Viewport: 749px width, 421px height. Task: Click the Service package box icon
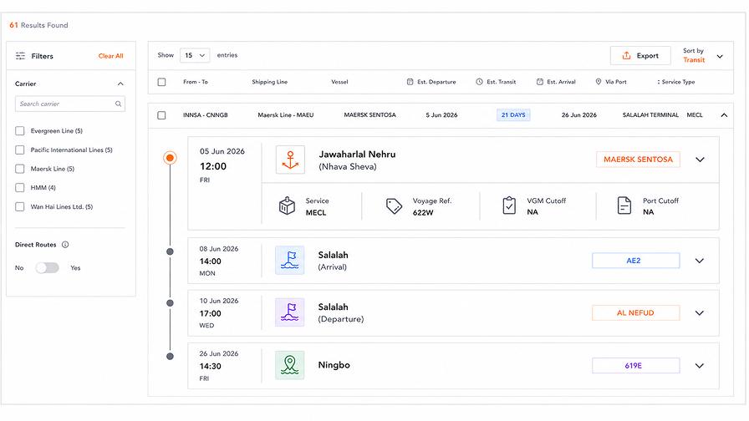287,205
